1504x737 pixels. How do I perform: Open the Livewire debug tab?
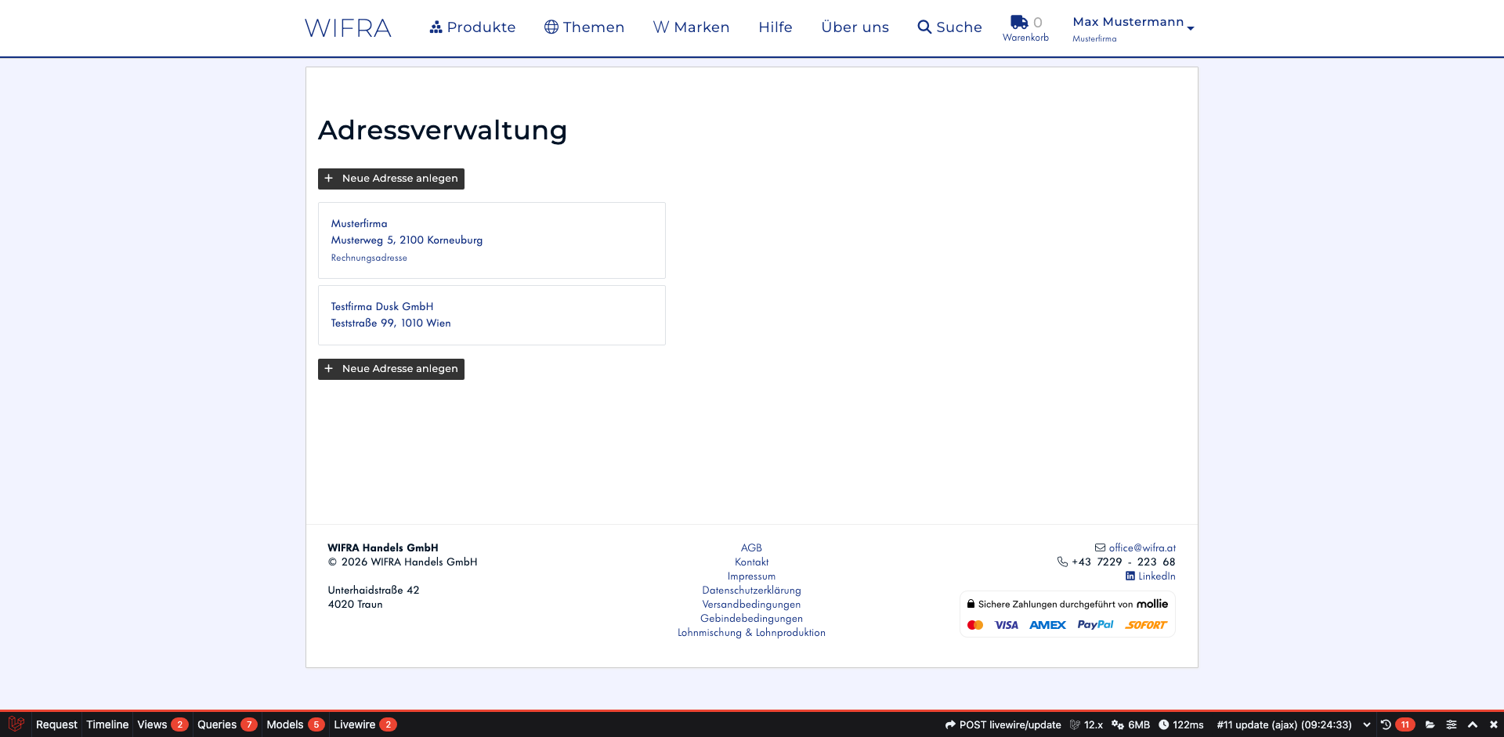click(355, 724)
